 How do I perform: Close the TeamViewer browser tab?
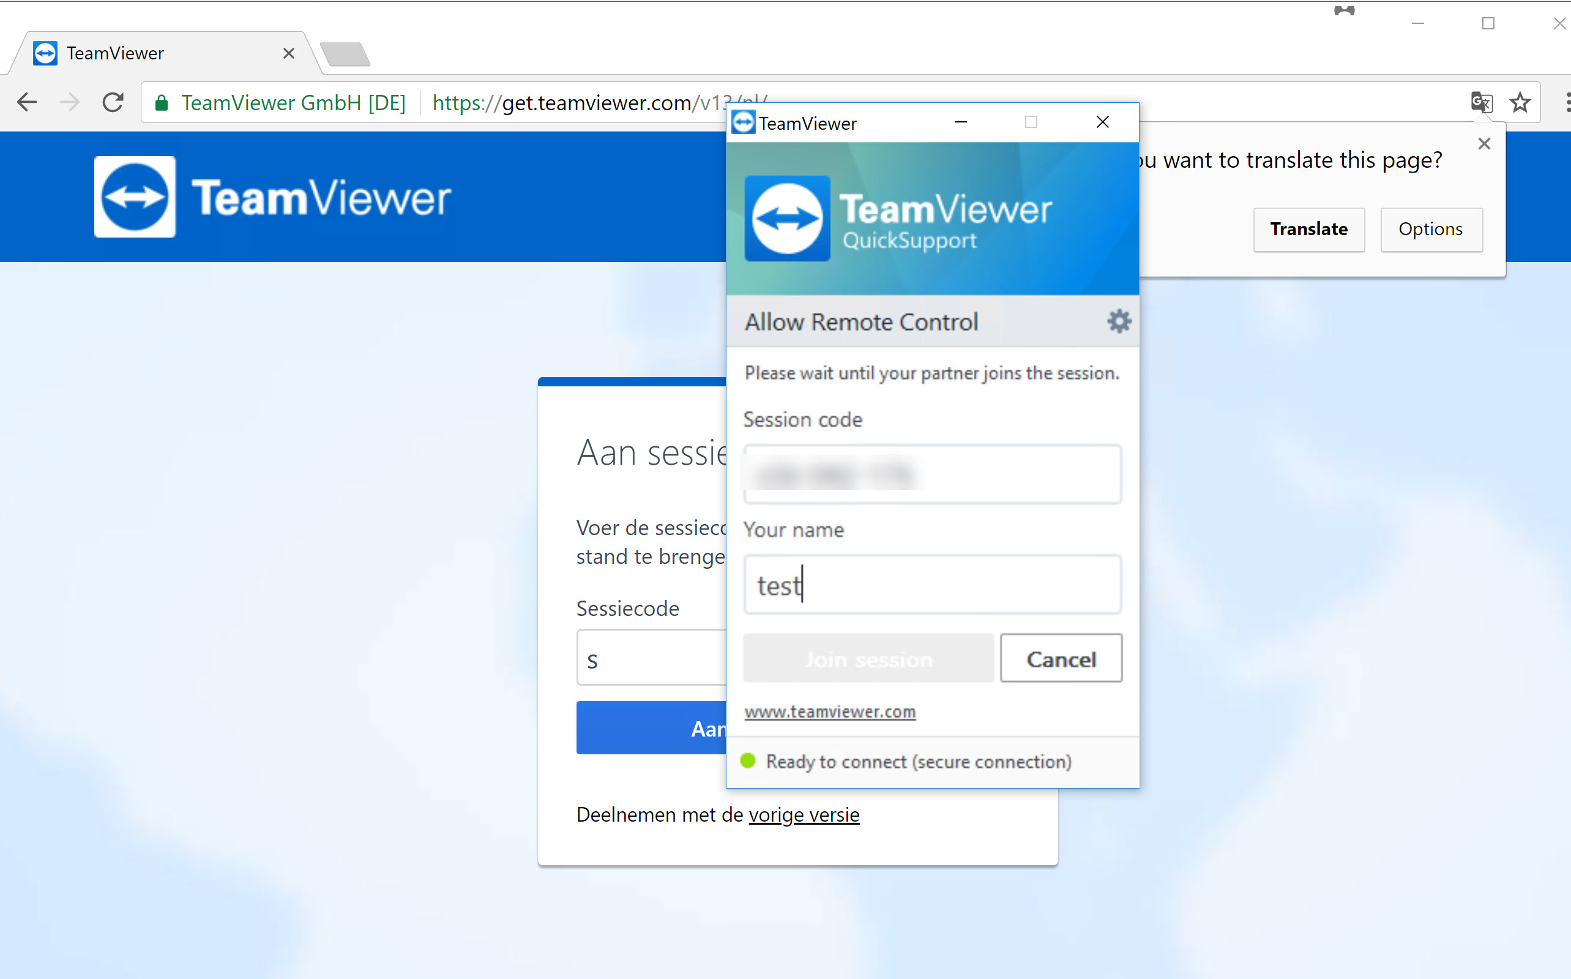(289, 53)
